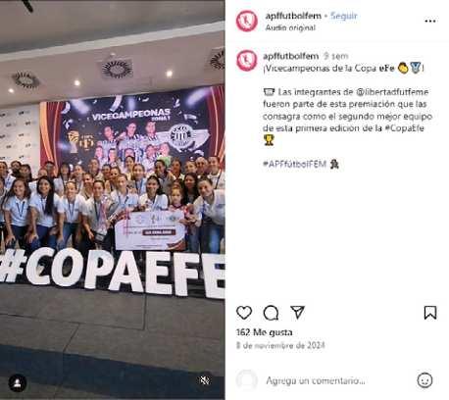
Task: Click the video of the Copa eFe team
Action: 113,200
